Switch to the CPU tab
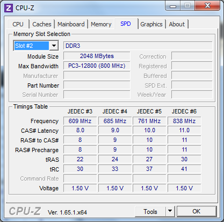The image size is (224, 222). (x=18, y=24)
